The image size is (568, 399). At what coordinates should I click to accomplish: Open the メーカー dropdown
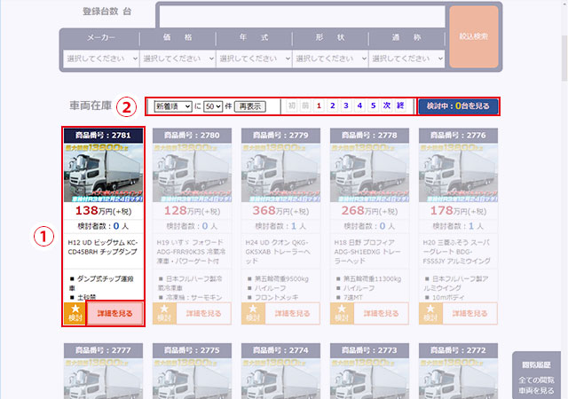click(x=101, y=59)
